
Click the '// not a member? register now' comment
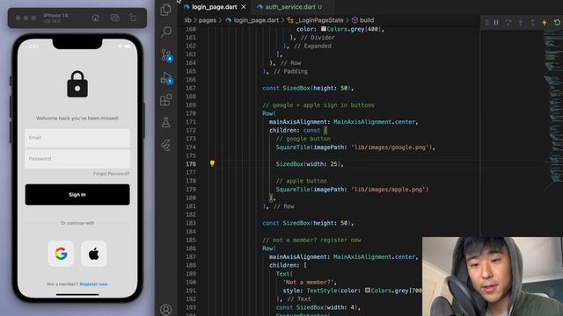[x=311, y=240]
